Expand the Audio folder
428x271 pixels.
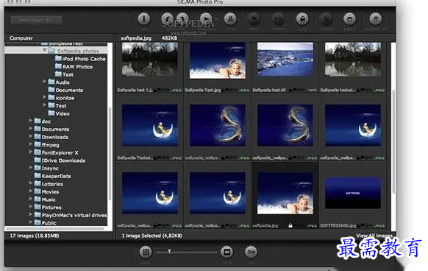(x=45, y=82)
